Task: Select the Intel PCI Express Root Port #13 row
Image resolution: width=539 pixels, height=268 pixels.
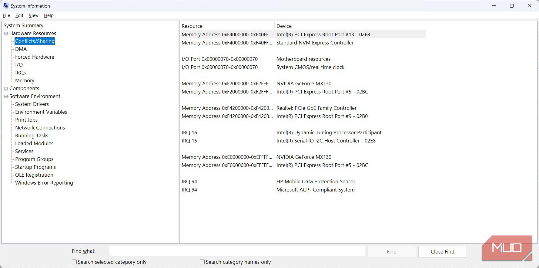Action: pyautogui.click(x=303, y=34)
